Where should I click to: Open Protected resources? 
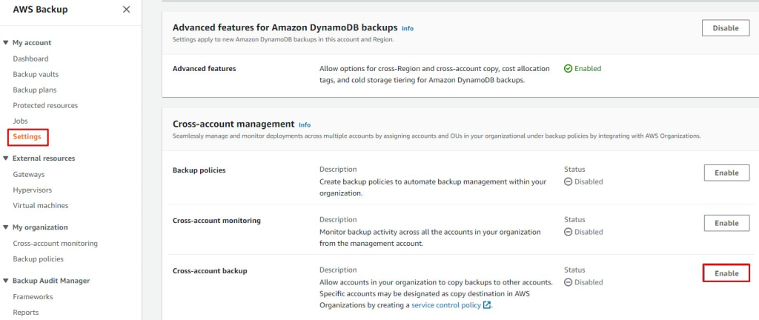click(x=45, y=105)
